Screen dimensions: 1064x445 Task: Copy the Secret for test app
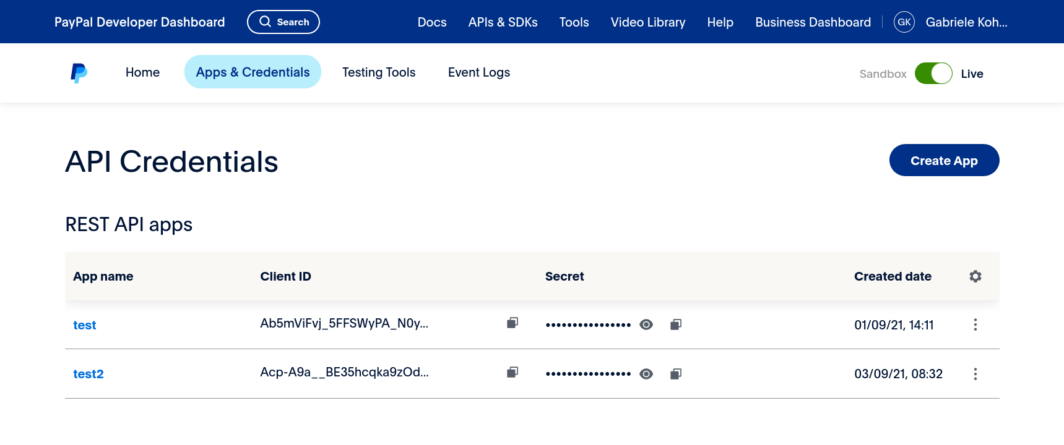(x=676, y=324)
